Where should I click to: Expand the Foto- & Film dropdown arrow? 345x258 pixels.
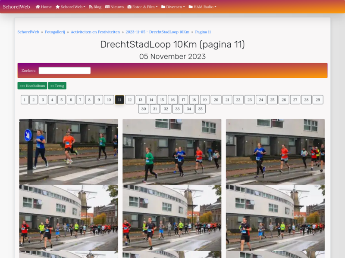(x=157, y=7)
